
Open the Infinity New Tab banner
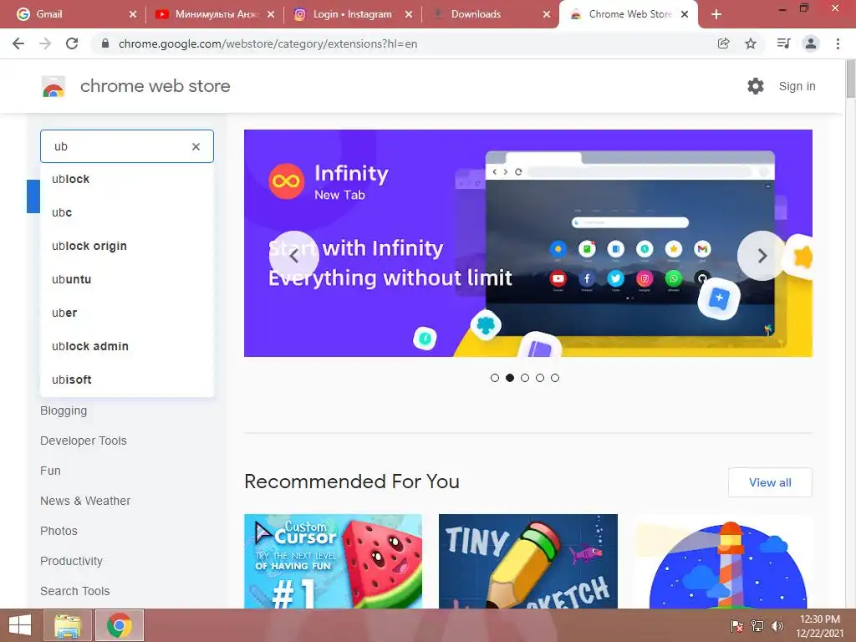tap(528, 243)
